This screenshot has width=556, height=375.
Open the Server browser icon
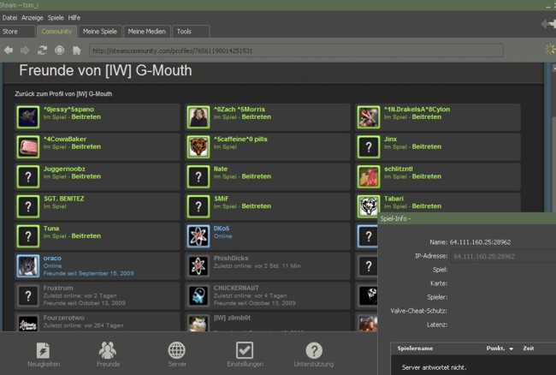(x=177, y=355)
